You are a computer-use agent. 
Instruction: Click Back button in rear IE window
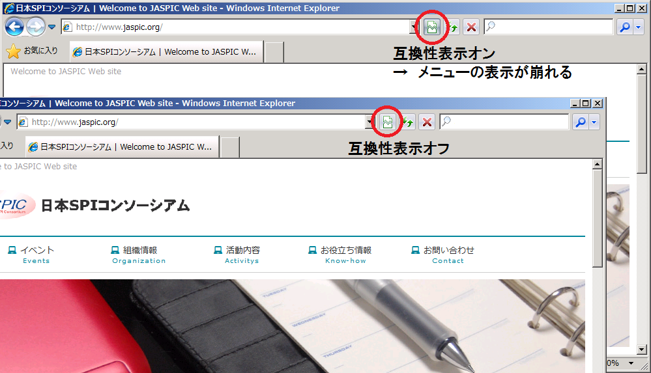tap(14, 27)
